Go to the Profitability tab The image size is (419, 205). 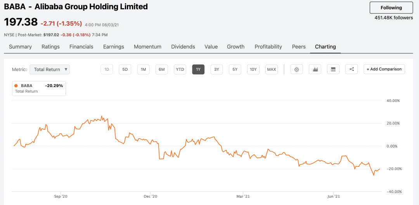click(x=268, y=47)
